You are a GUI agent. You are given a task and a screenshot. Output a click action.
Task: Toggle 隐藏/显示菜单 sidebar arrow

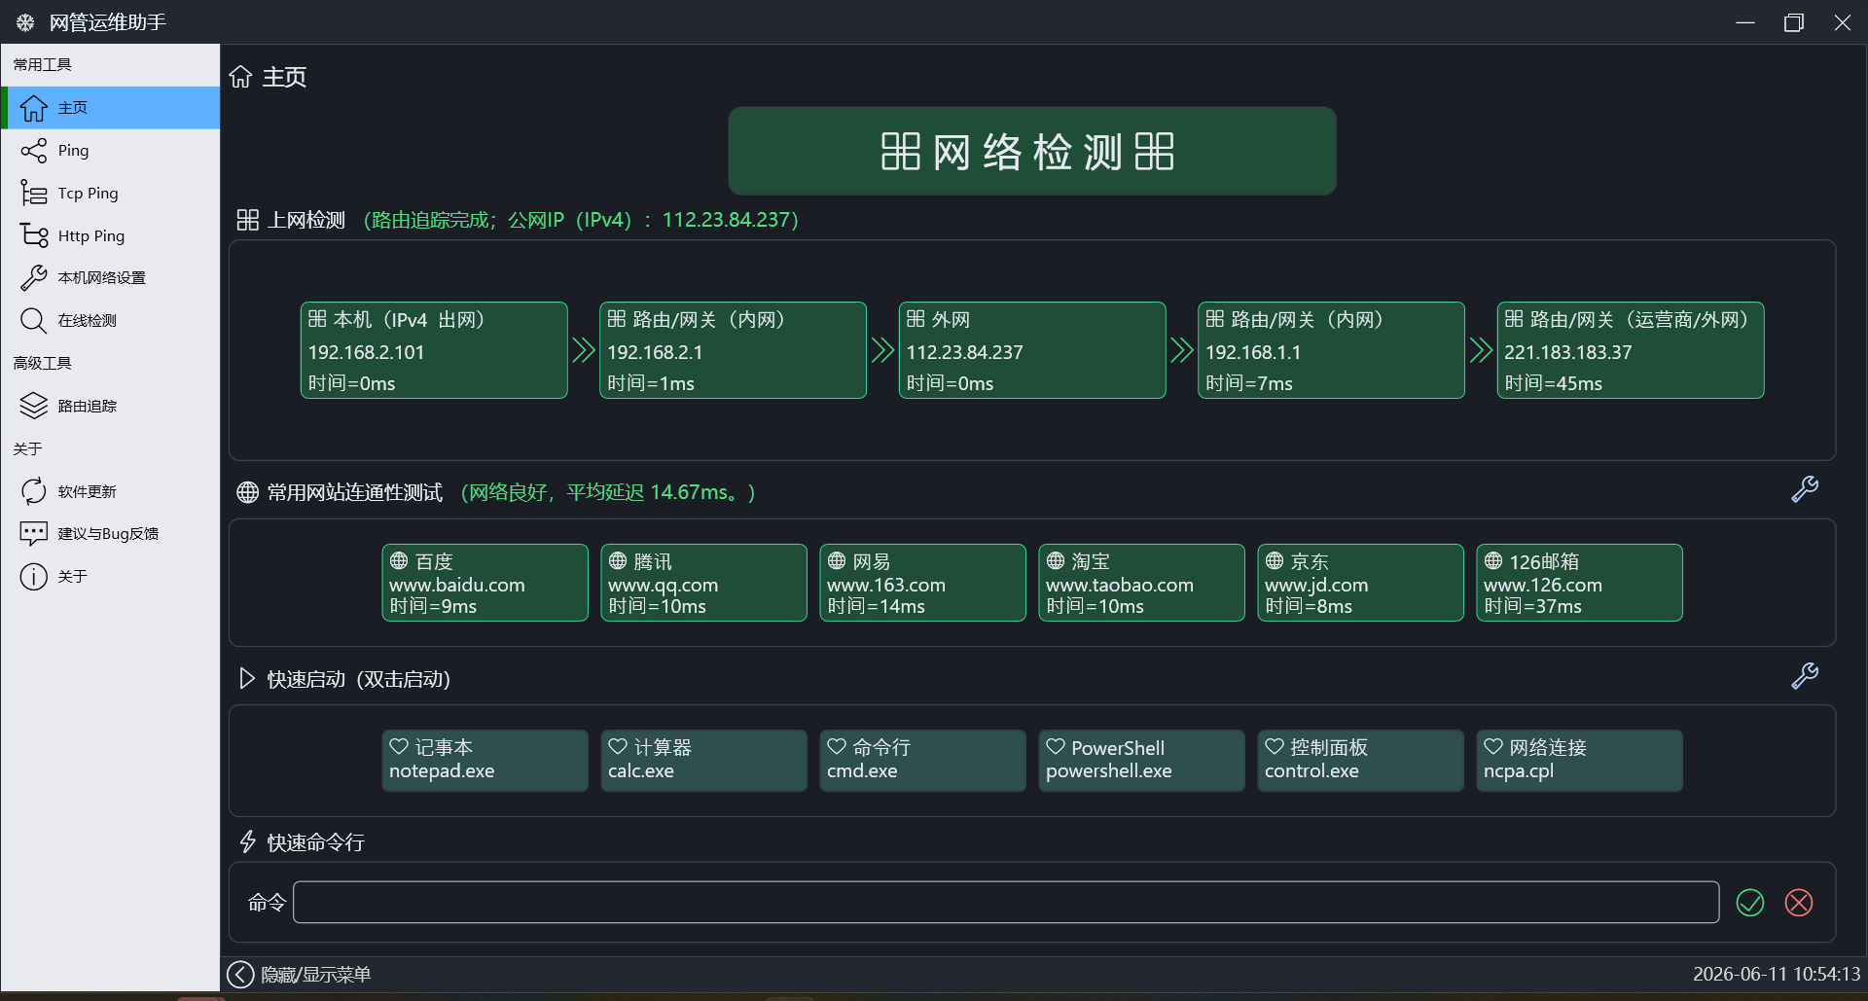(x=240, y=974)
